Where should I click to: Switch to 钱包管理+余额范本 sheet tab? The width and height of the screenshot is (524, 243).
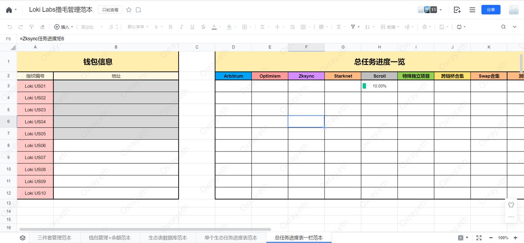tap(110, 238)
